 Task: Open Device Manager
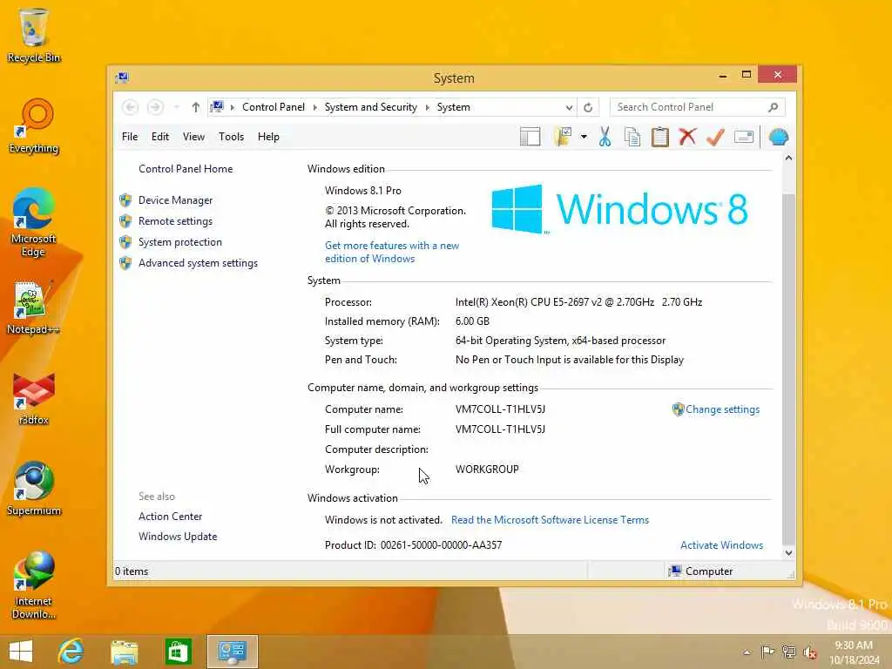coord(175,200)
